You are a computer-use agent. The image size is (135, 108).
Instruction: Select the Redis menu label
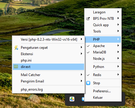97,75
